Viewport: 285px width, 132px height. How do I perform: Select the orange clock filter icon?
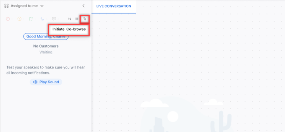[19, 19]
